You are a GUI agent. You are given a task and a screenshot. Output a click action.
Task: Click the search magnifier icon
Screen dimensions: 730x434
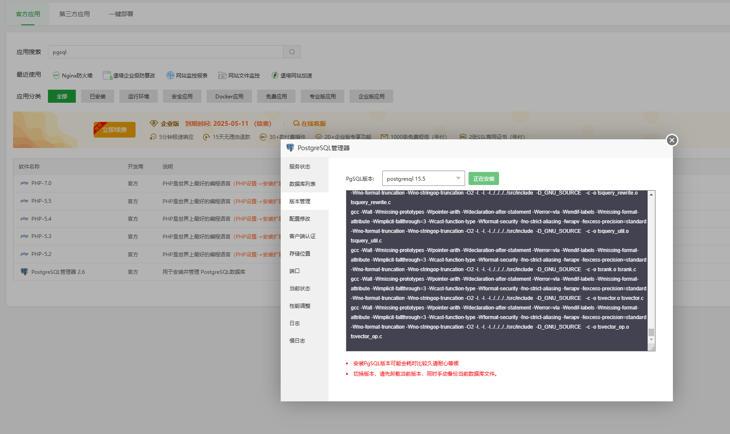click(292, 52)
